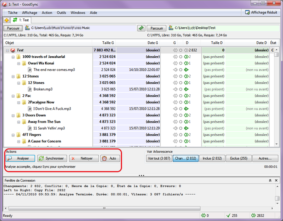283x221 pixels.
Task: Open the Action menu
Action: [x=47, y=13]
